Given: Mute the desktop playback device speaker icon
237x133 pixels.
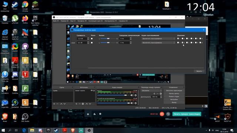Looking at the screenshot, I should 132,103.
